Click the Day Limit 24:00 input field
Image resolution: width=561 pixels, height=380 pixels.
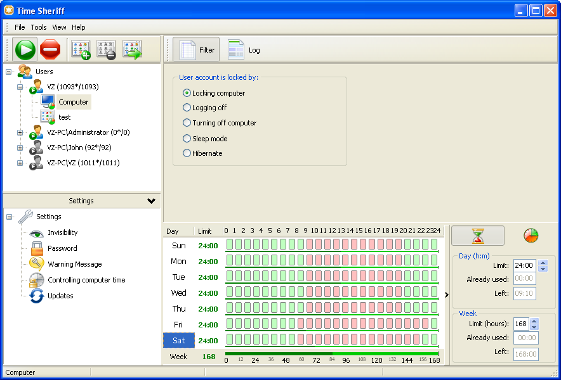[524, 266]
